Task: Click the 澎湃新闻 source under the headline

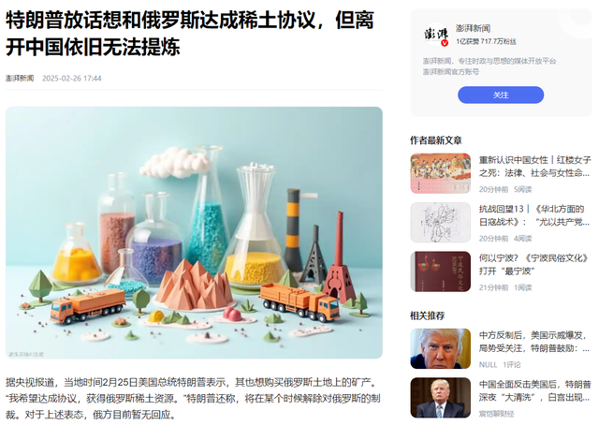Action: [20, 79]
